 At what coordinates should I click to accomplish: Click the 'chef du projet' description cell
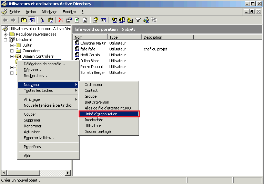click(x=155, y=49)
